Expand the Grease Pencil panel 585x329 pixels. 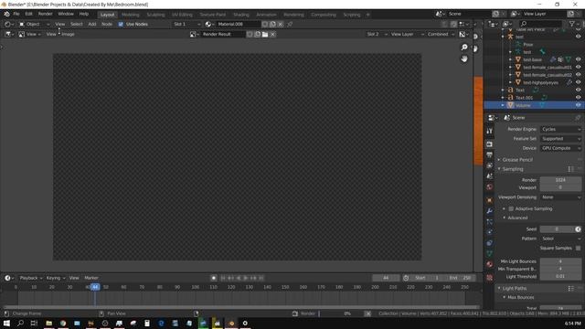click(x=517, y=160)
